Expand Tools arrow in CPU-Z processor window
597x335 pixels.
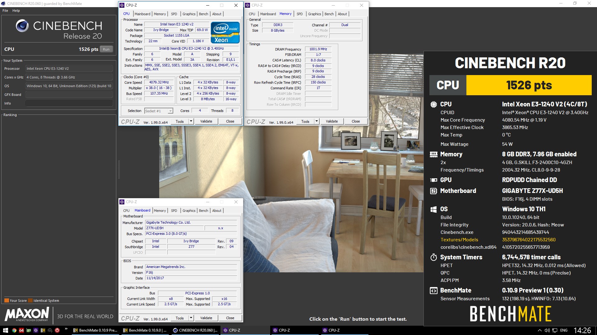[191, 121]
